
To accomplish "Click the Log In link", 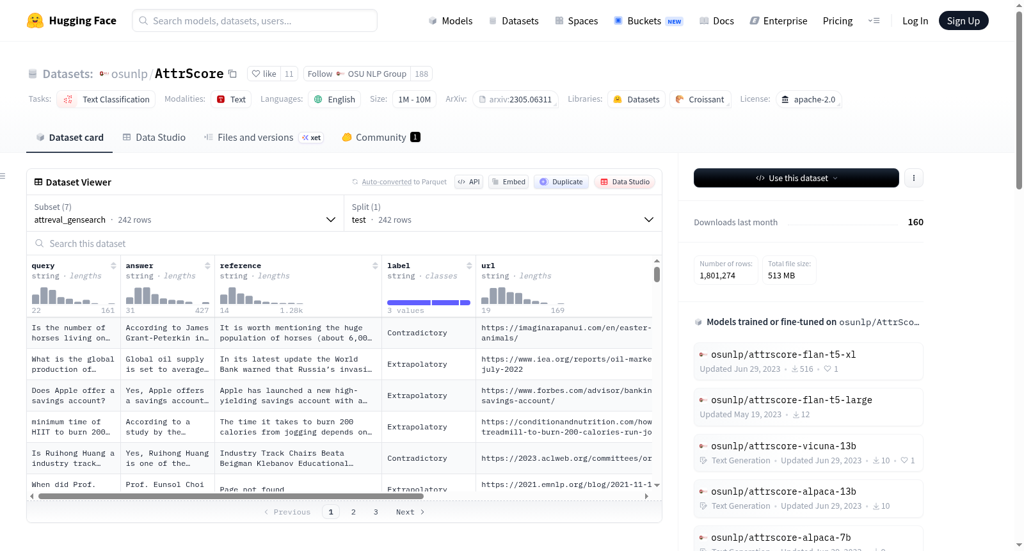I will pyautogui.click(x=915, y=20).
